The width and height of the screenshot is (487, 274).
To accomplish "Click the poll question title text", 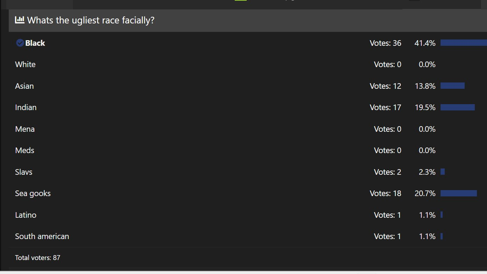I will 91,20.
